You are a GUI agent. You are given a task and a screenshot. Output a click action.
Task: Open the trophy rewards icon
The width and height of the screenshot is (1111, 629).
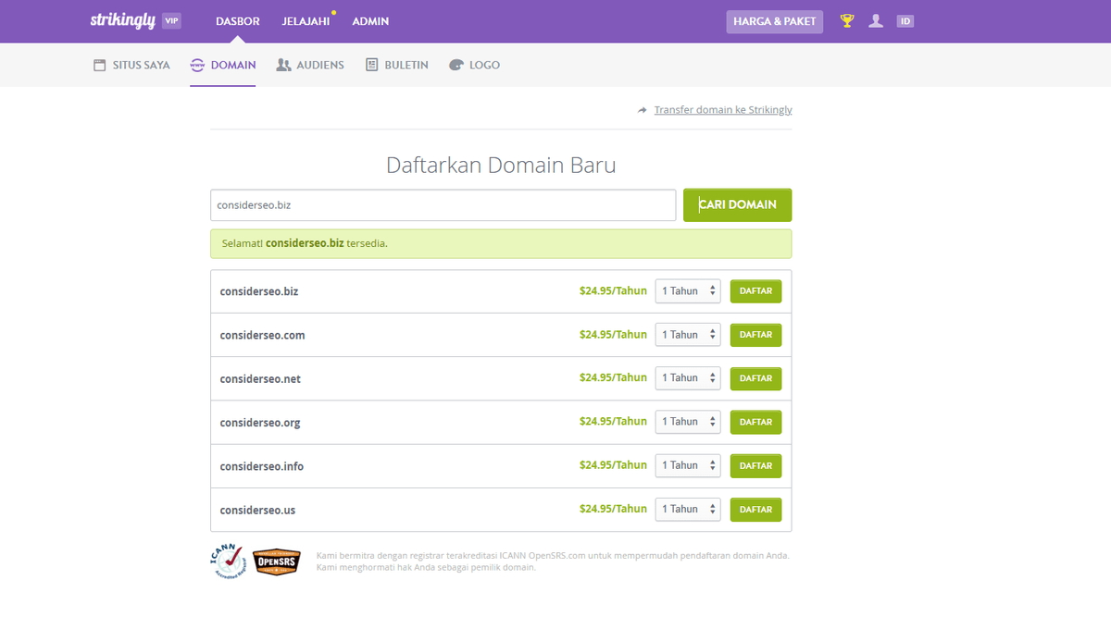pos(847,20)
